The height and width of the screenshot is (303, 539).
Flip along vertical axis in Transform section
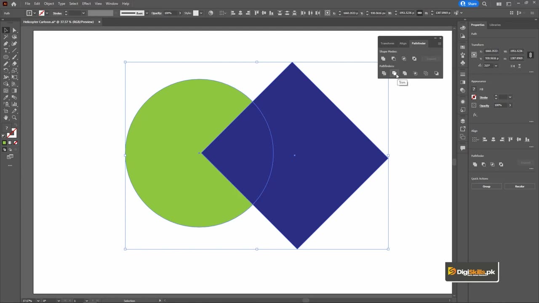(x=519, y=66)
